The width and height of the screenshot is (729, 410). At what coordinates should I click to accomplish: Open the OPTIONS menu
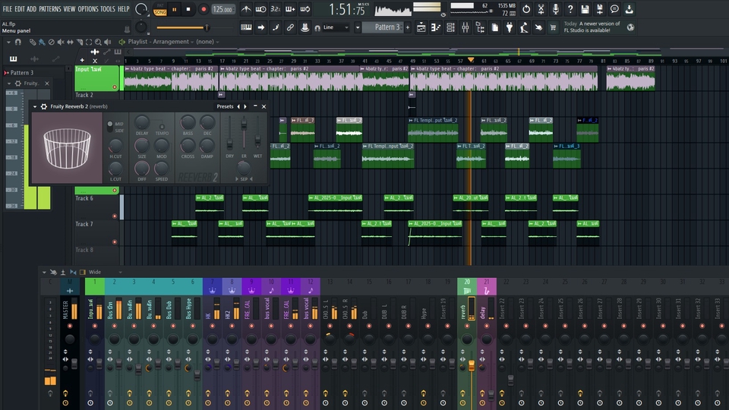(x=88, y=9)
